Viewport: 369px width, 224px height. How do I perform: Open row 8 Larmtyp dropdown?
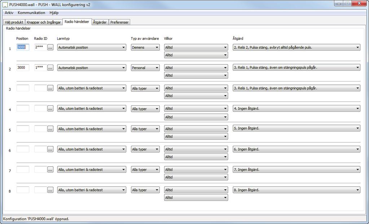[92, 190]
